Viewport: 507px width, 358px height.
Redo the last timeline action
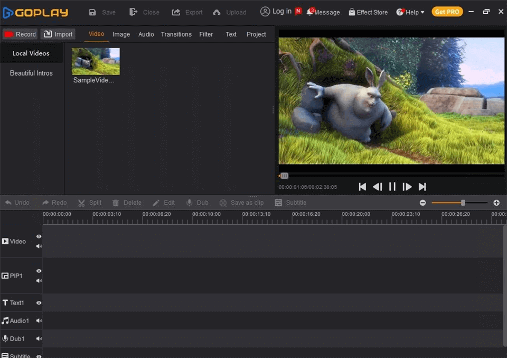coord(54,203)
